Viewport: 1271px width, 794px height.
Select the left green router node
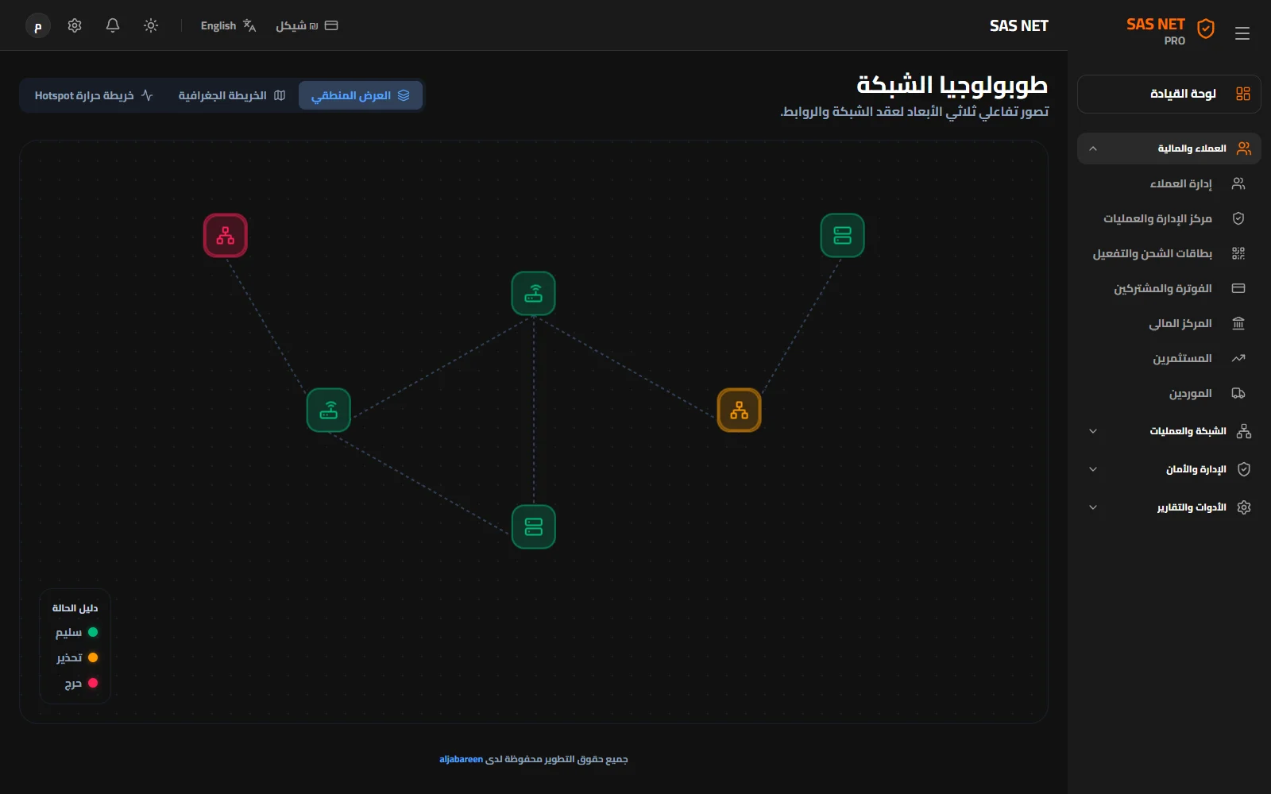pos(329,410)
